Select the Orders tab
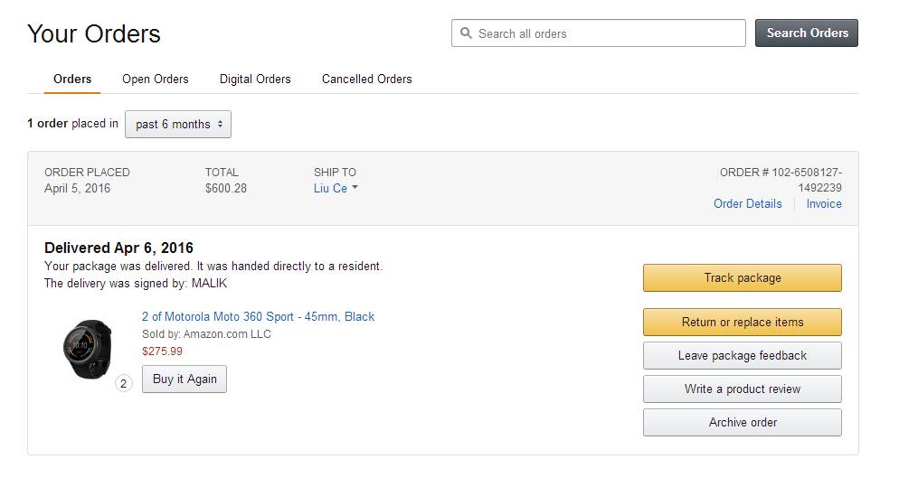The image size is (899, 487). tap(72, 80)
